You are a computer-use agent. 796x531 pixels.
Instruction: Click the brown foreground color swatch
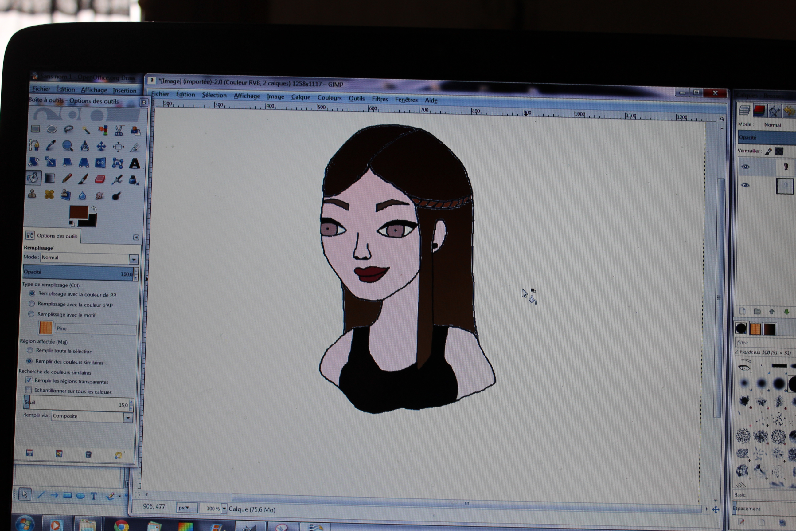pos(79,212)
